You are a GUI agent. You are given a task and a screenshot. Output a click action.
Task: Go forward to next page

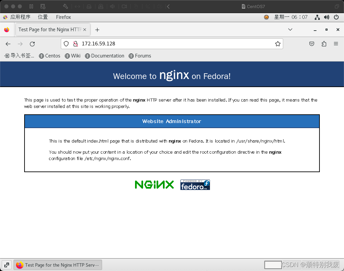click(20, 44)
